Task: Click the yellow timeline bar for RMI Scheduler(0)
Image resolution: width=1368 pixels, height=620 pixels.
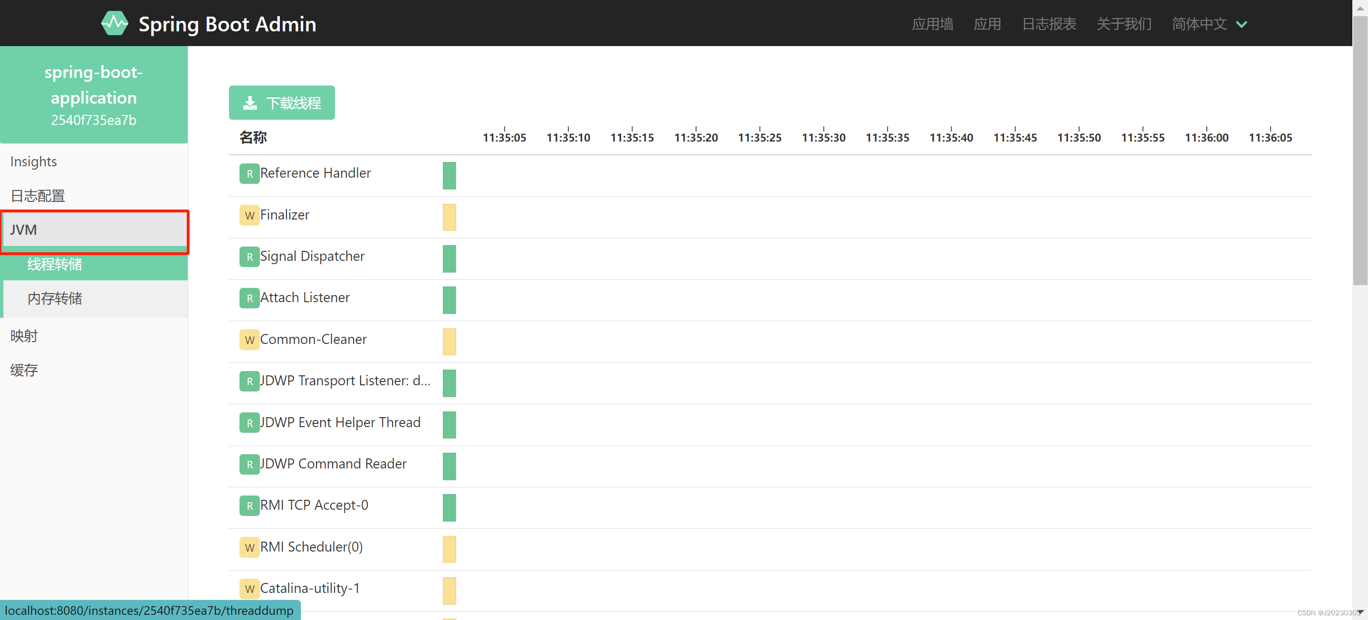Action: tap(449, 549)
